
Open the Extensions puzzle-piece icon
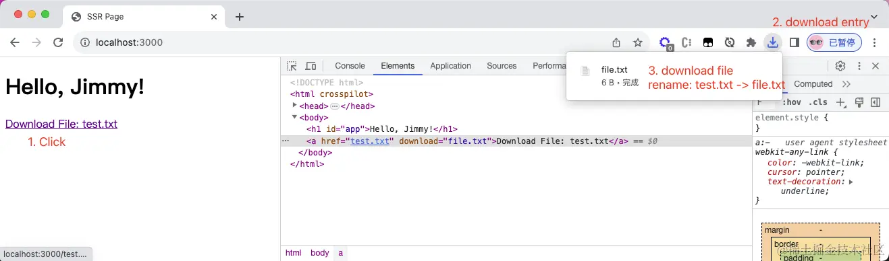point(751,42)
